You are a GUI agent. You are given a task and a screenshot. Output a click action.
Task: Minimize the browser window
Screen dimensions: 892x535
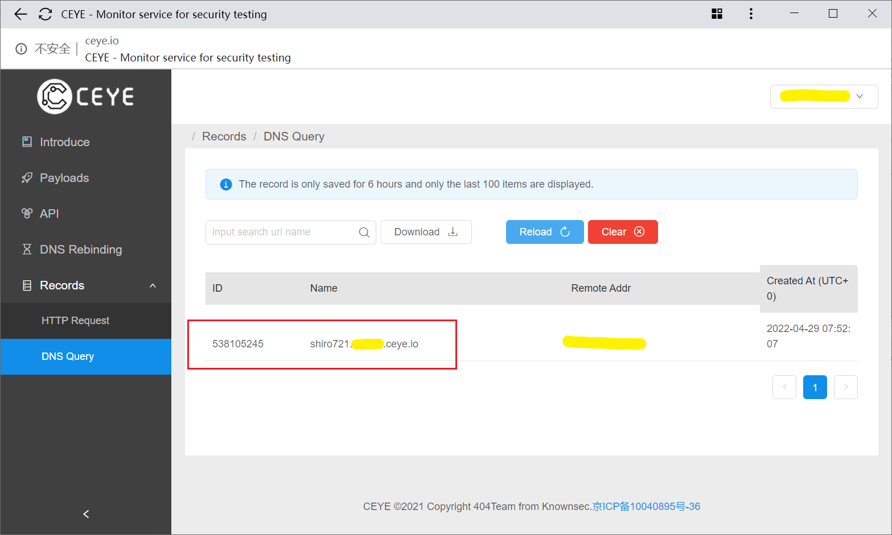pyautogui.click(x=795, y=14)
